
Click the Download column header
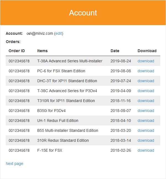[147, 51]
